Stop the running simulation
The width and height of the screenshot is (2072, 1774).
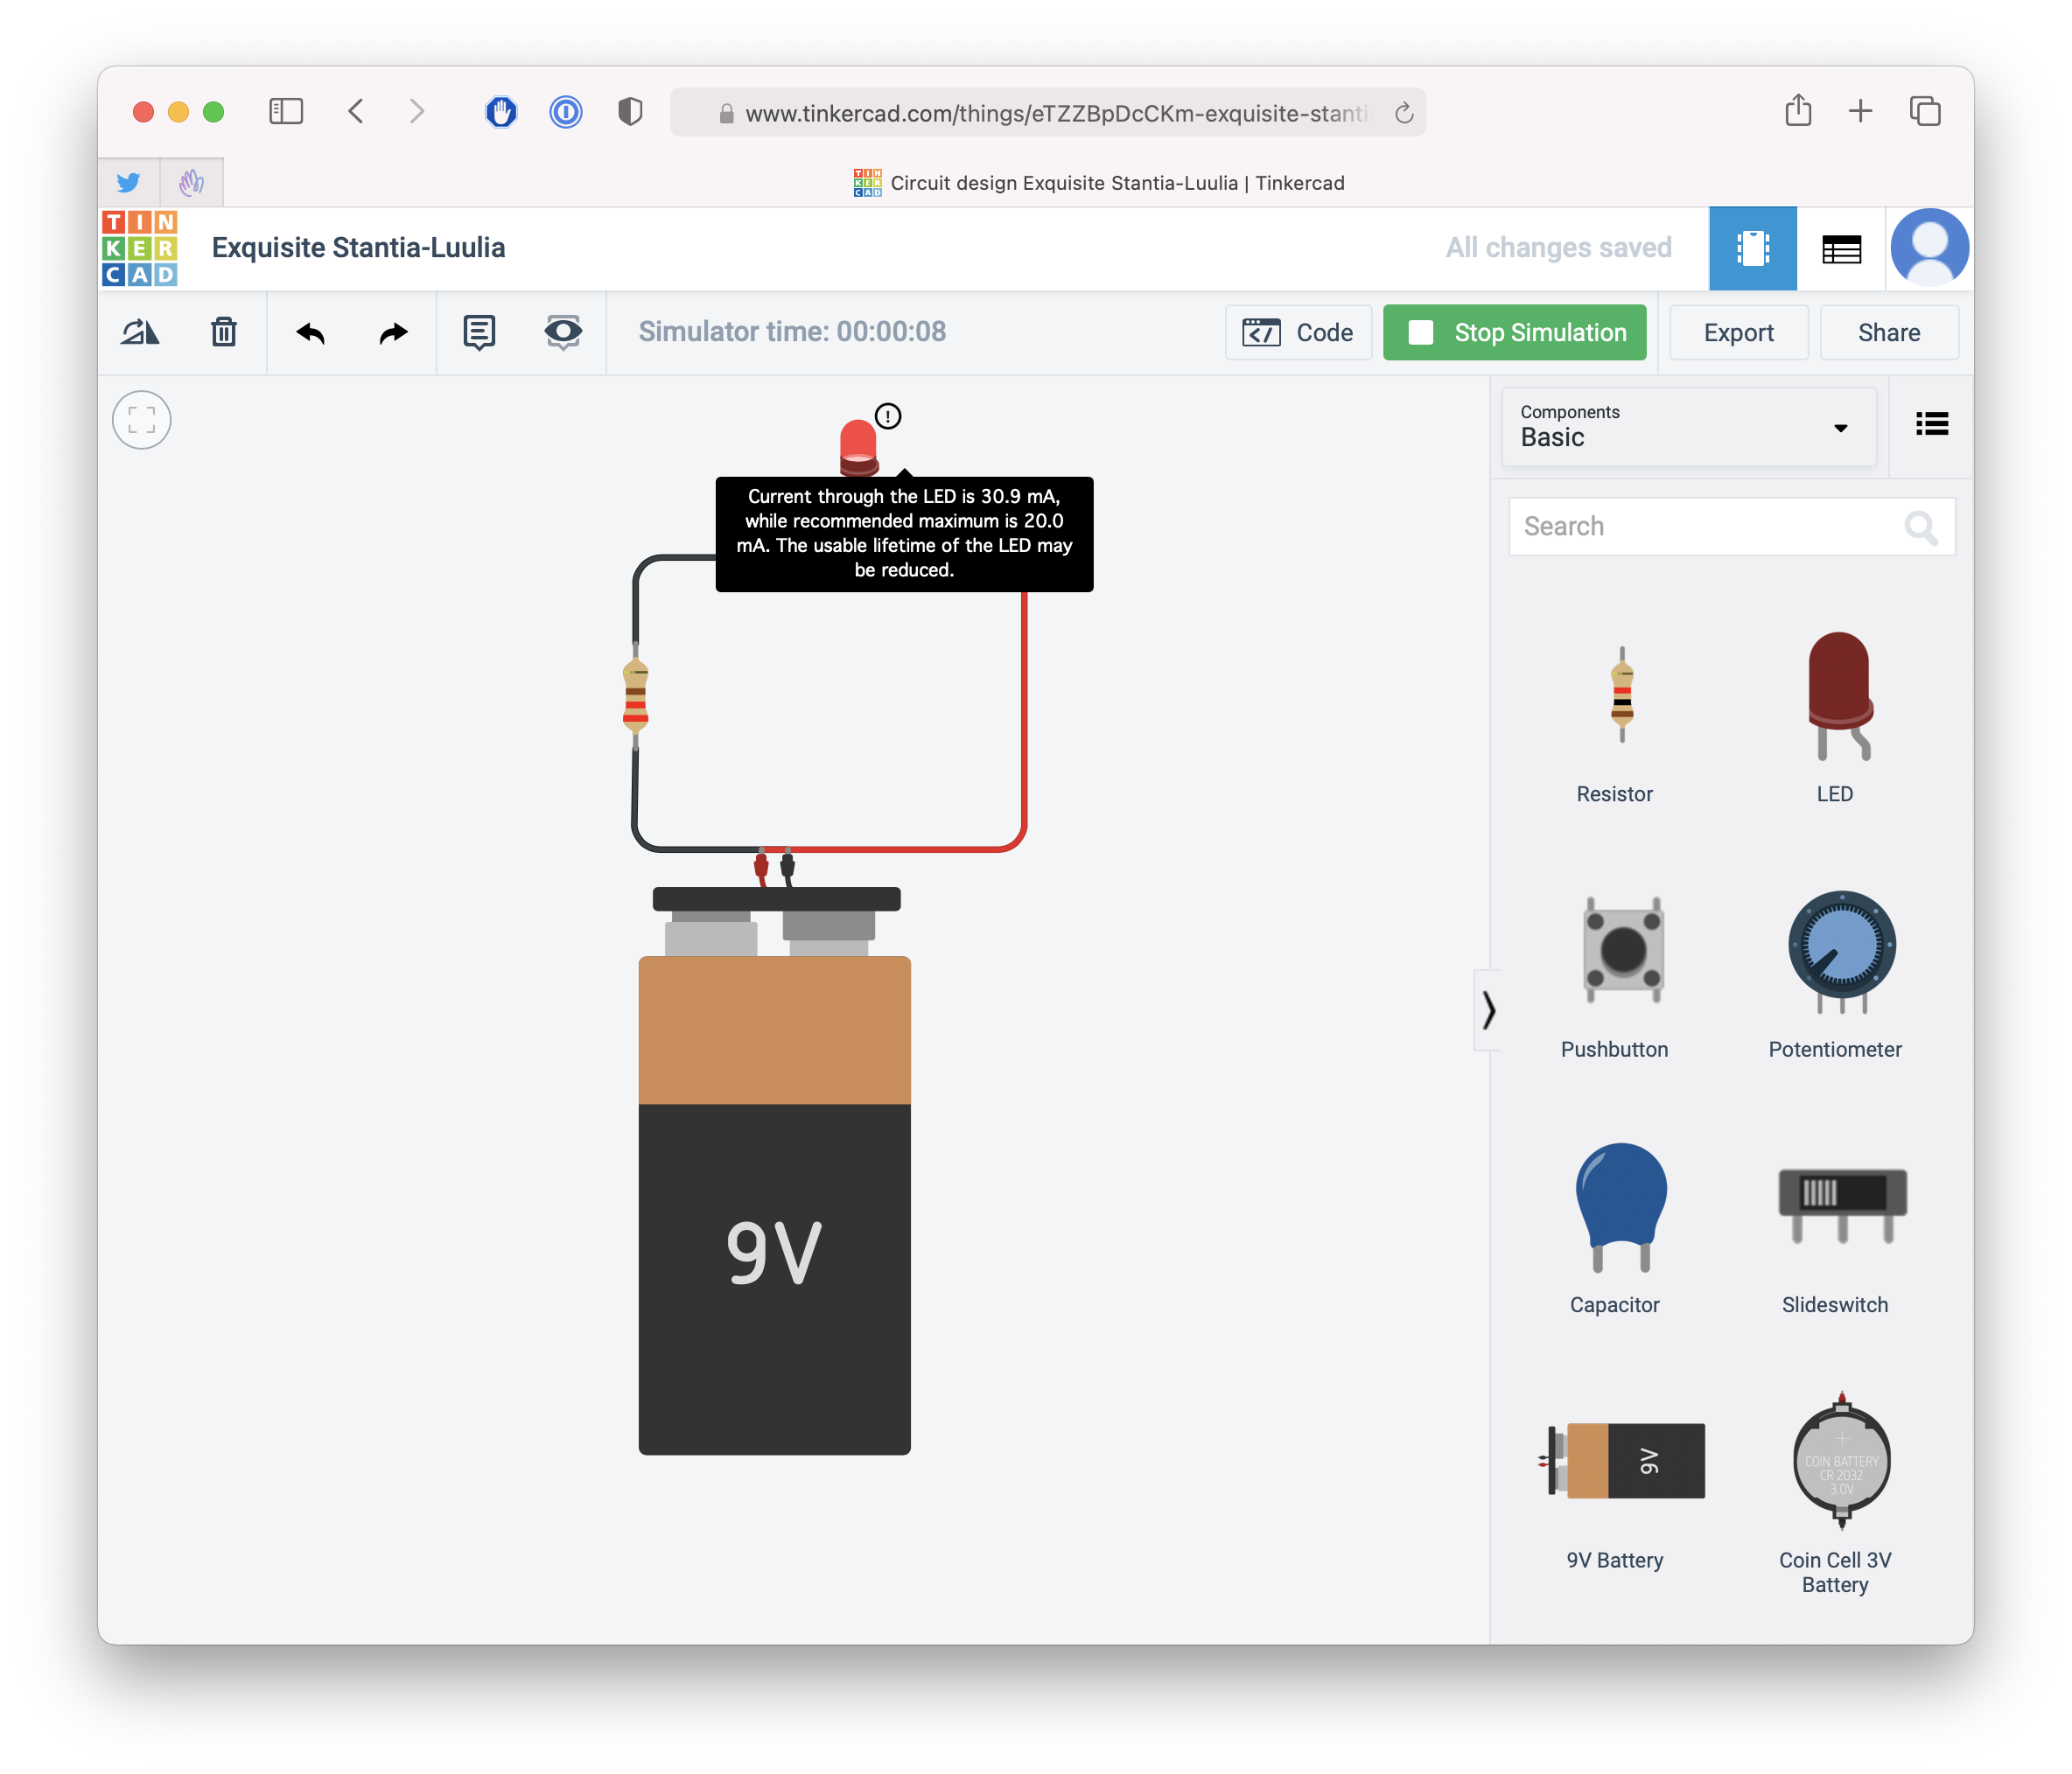[1514, 332]
